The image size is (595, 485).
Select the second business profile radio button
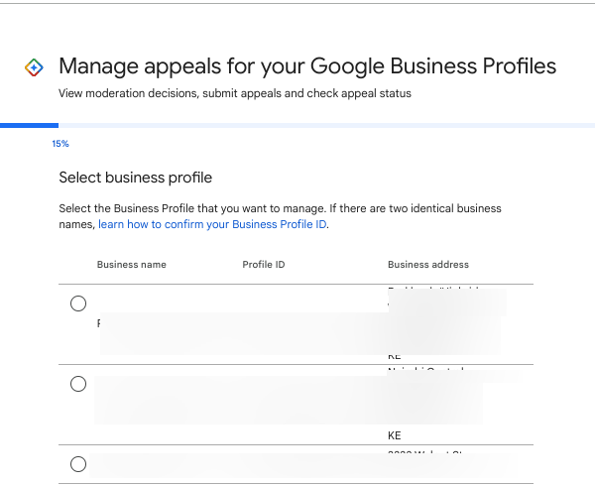(78, 384)
